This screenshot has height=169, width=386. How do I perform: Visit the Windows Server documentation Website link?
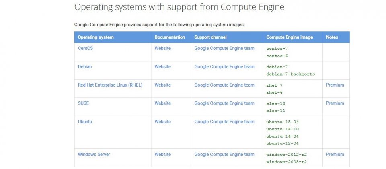tap(162, 154)
